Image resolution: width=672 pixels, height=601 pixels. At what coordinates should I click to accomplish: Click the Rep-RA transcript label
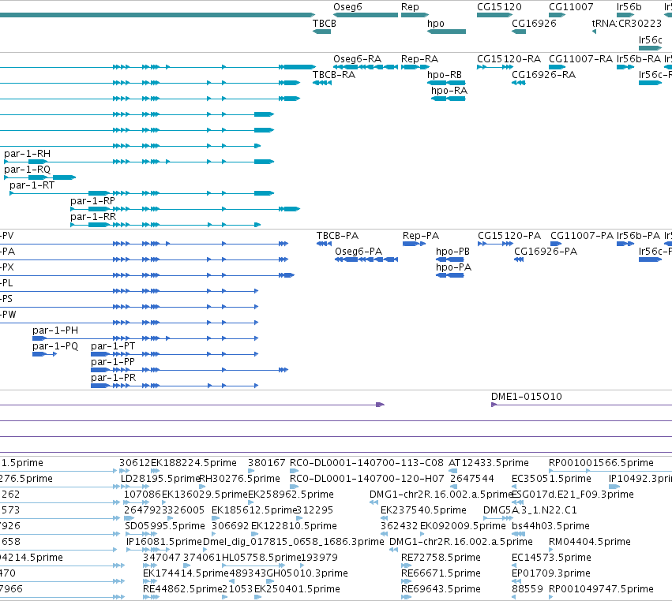[x=419, y=58]
